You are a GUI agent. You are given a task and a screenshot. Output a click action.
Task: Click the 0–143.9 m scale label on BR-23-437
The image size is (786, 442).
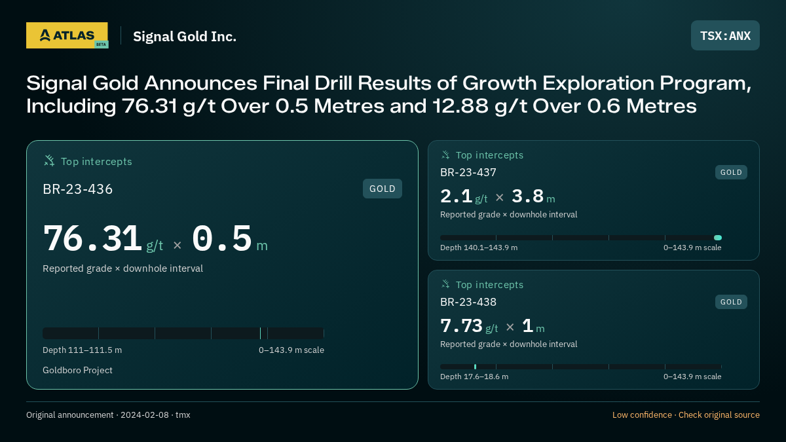tap(692, 248)
